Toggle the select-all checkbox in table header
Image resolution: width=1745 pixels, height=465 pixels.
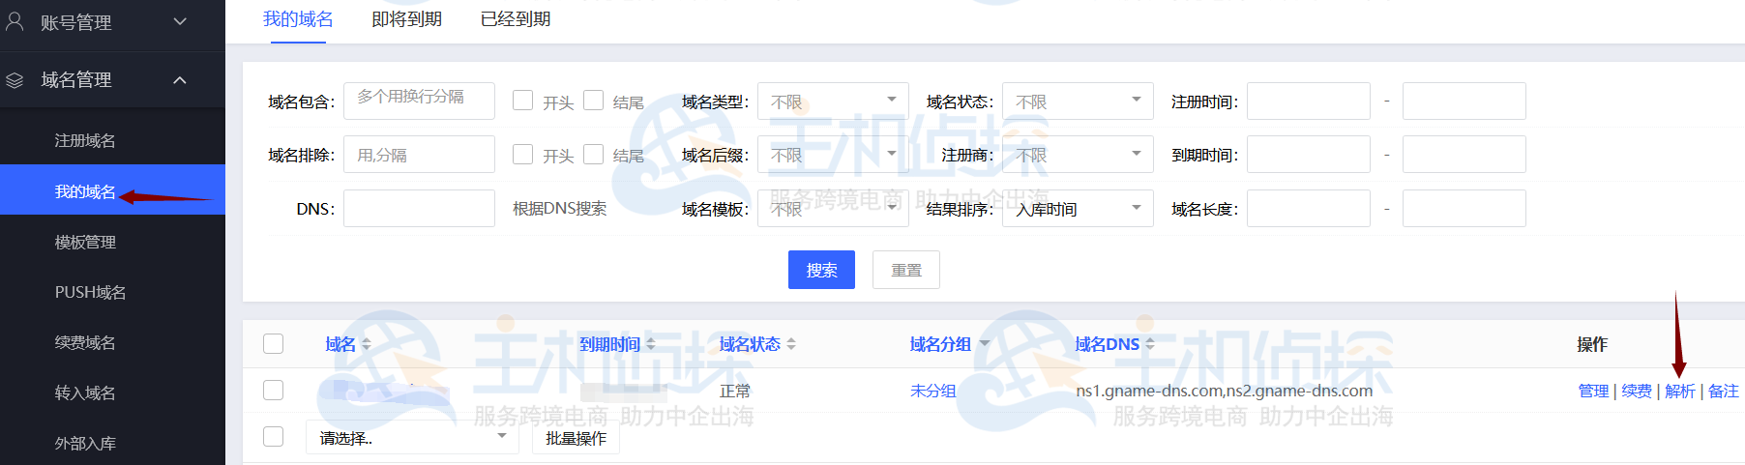coord(274,343)
